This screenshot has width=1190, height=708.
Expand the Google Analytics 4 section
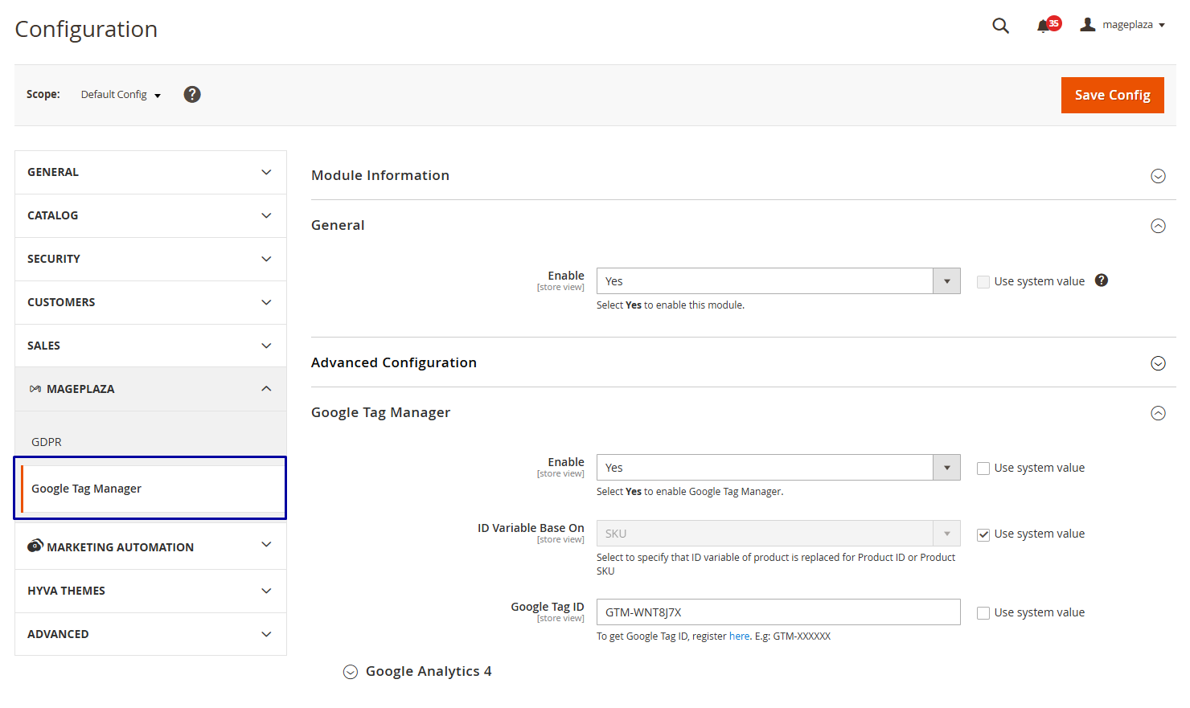pyautogui.click(x=350, y=671)
